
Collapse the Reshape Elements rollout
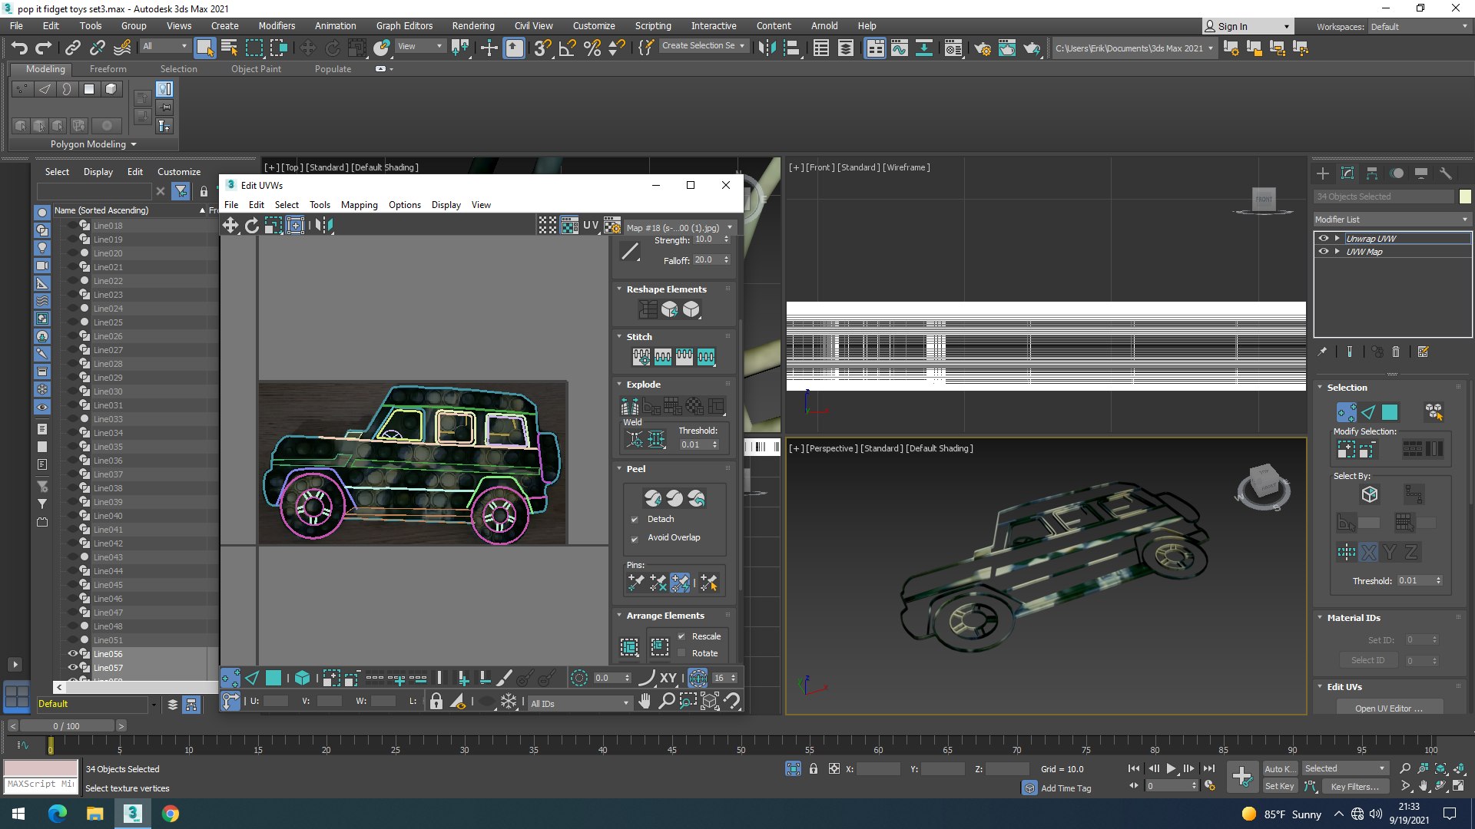pyautogui.click(x=666, y=289)
